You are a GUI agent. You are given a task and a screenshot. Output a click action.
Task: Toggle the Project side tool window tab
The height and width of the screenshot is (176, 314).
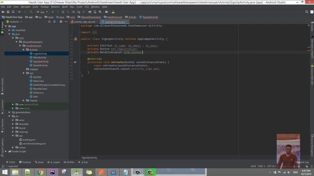(x=2, y=28)
